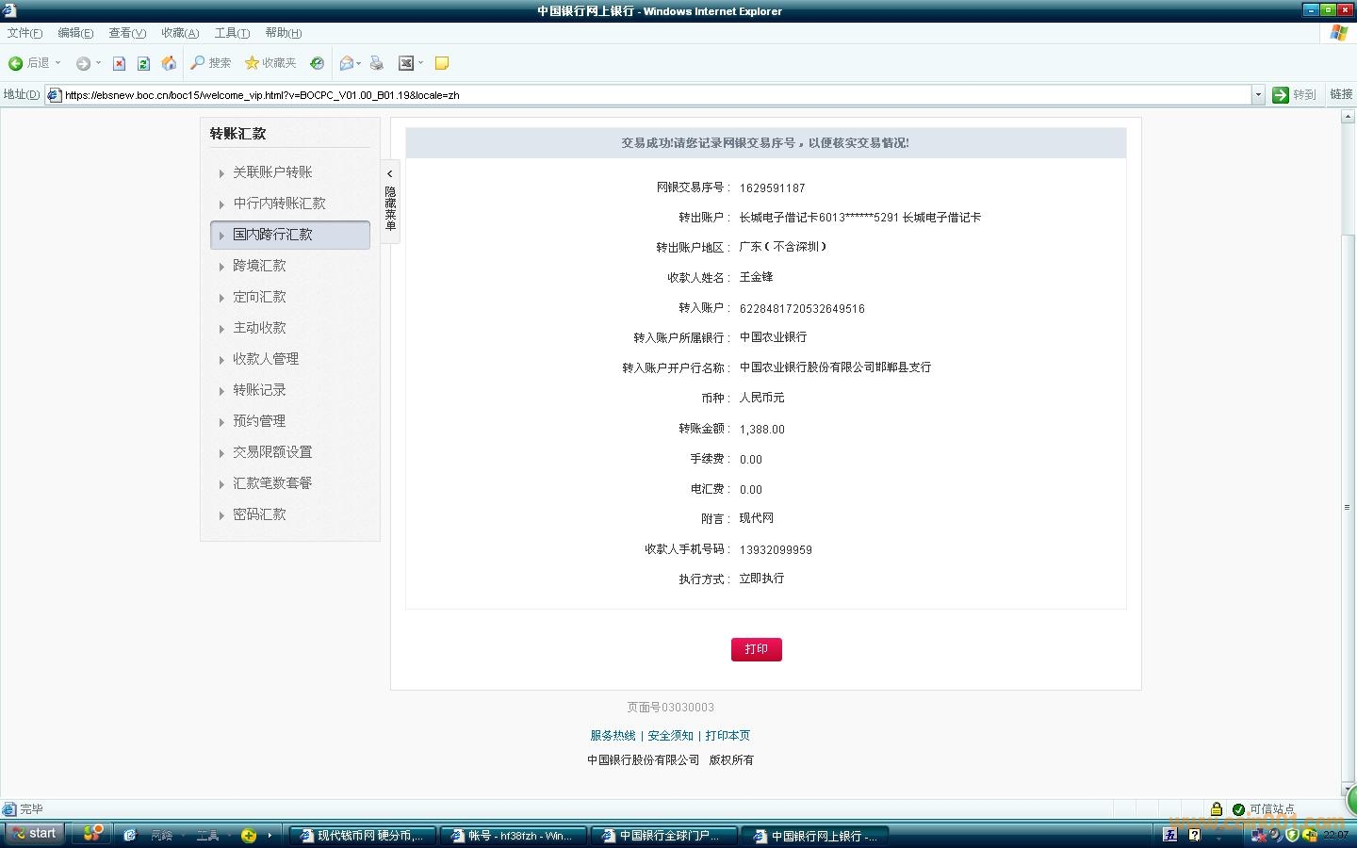Open the 安全须知 footer link
The image size is (1357, 848).
[670, 736]
